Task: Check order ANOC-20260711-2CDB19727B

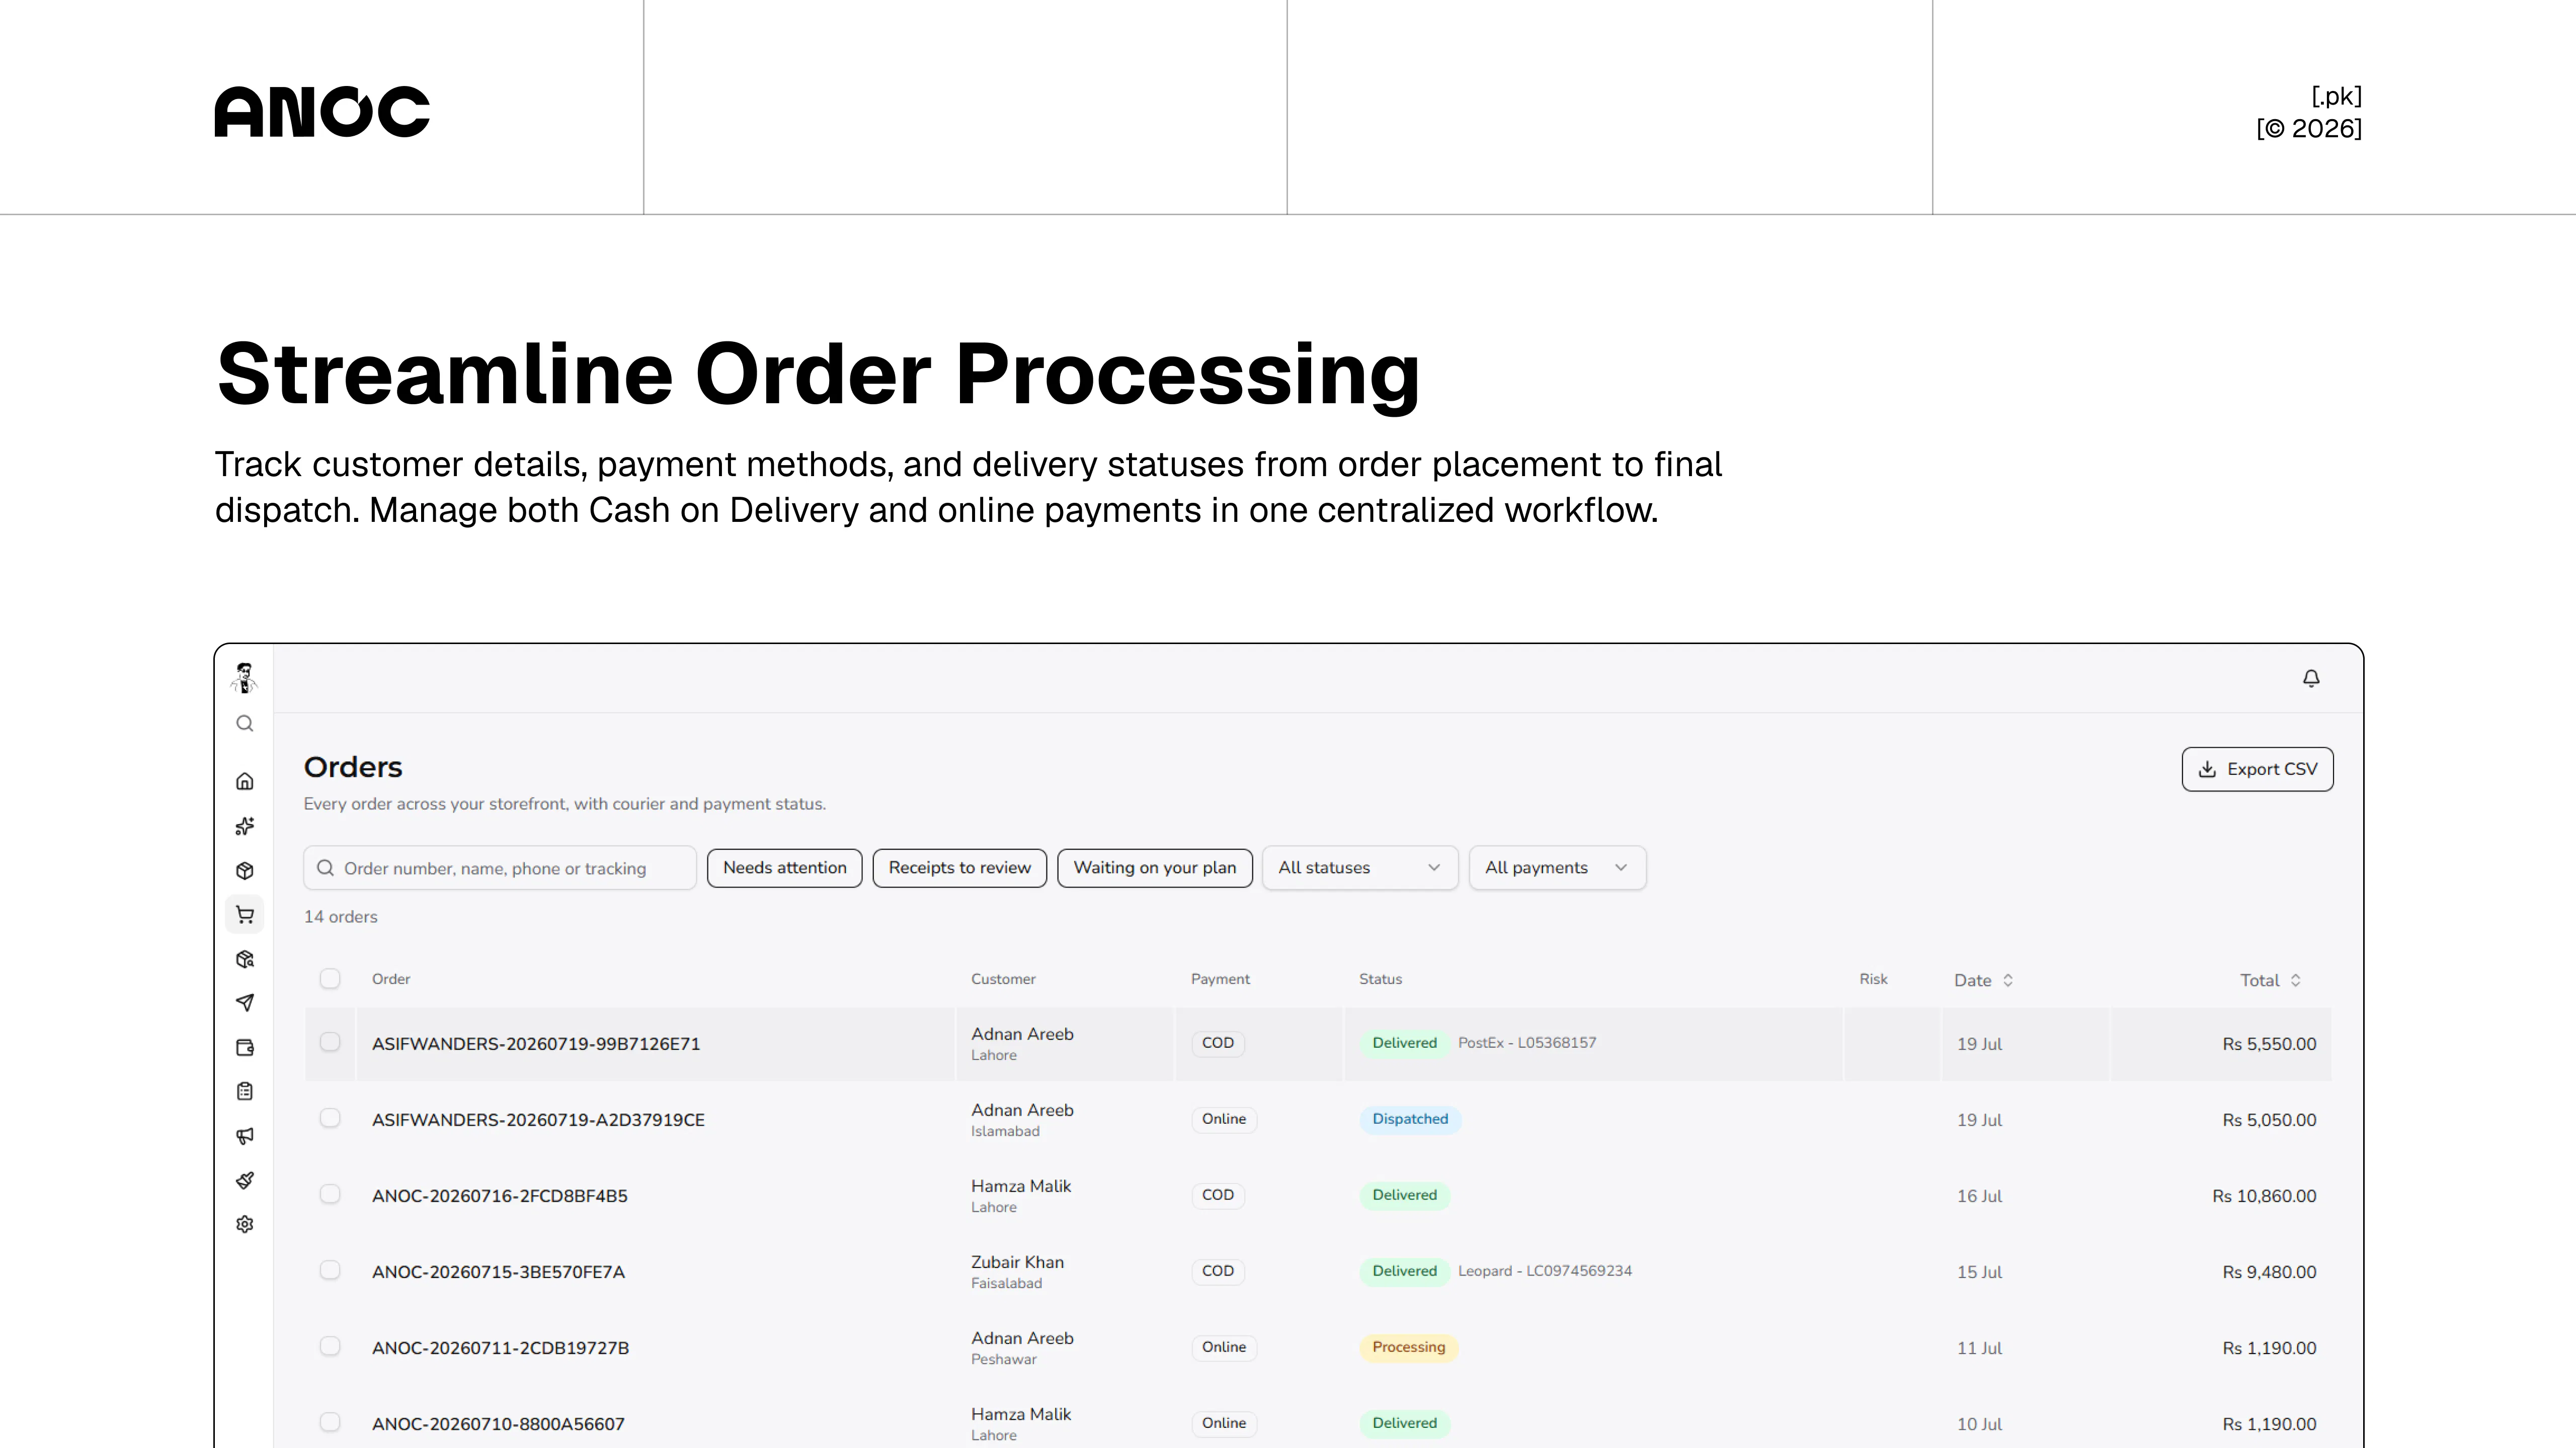Action: [x=330, y=1346]
